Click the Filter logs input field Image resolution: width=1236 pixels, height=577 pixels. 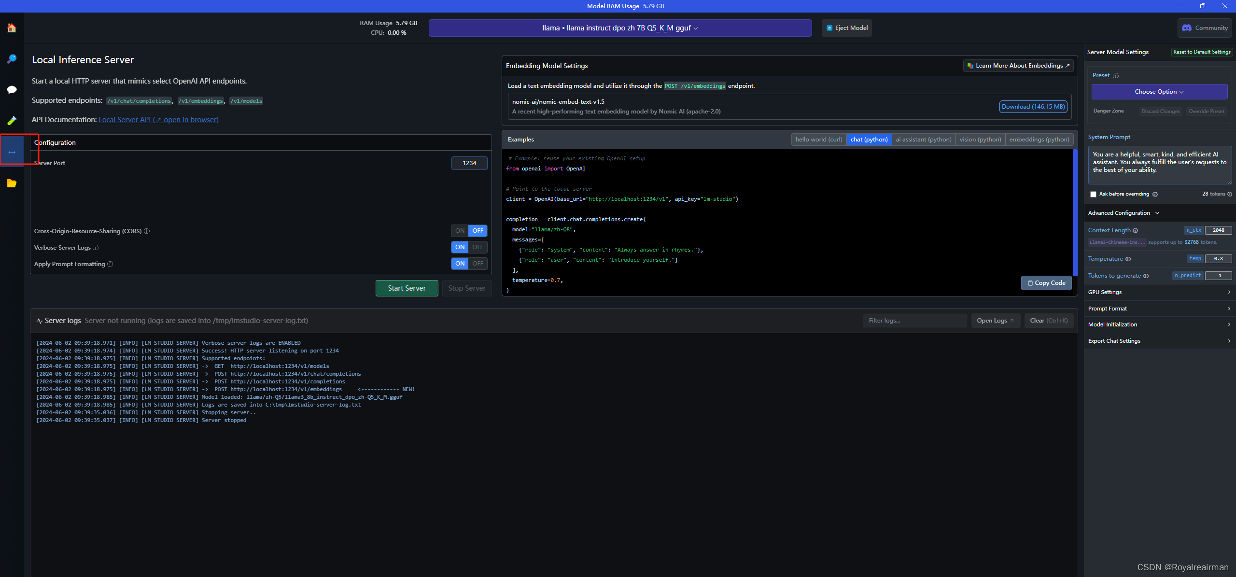[914, 321]
